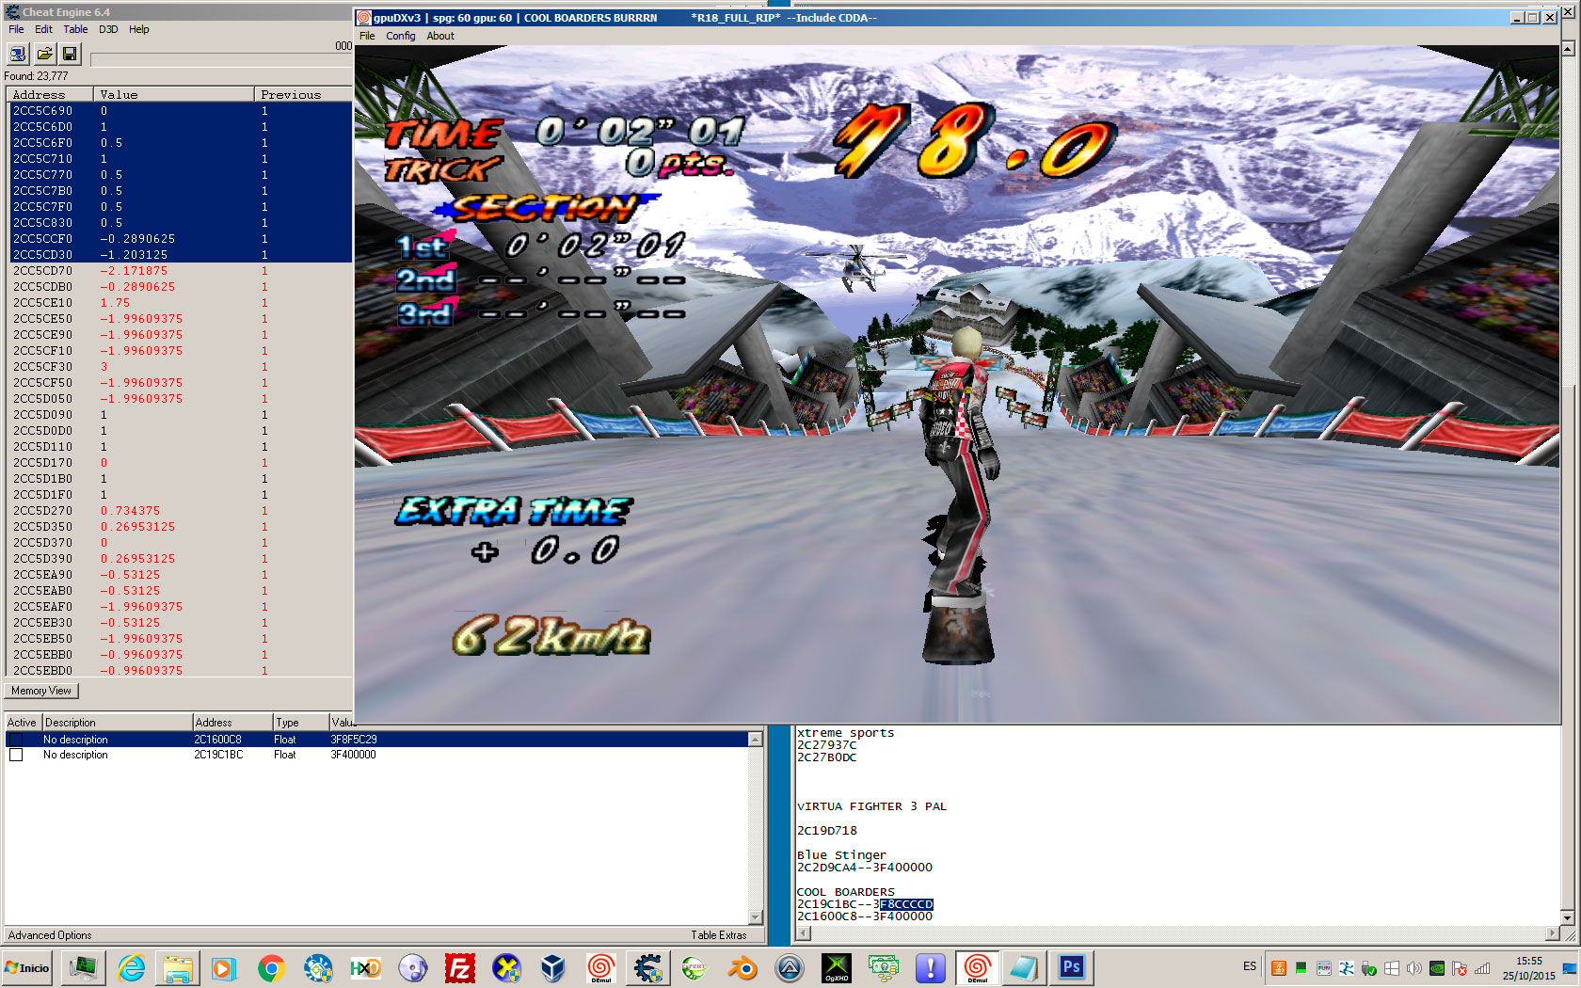Open Cheat Engine D3D menu
The image size is (1581, 988).
click(x=108, y=29)
